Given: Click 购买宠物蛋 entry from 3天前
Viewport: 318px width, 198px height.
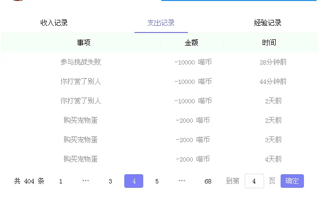Looking at the screenshot, I should point(81,140).
